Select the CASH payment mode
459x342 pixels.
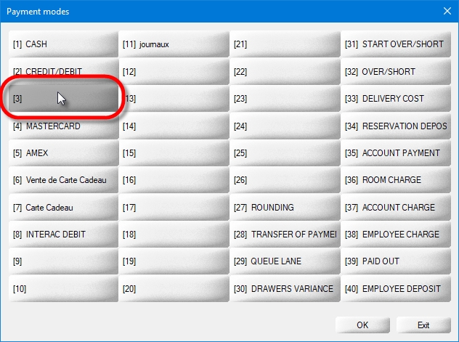63,44
